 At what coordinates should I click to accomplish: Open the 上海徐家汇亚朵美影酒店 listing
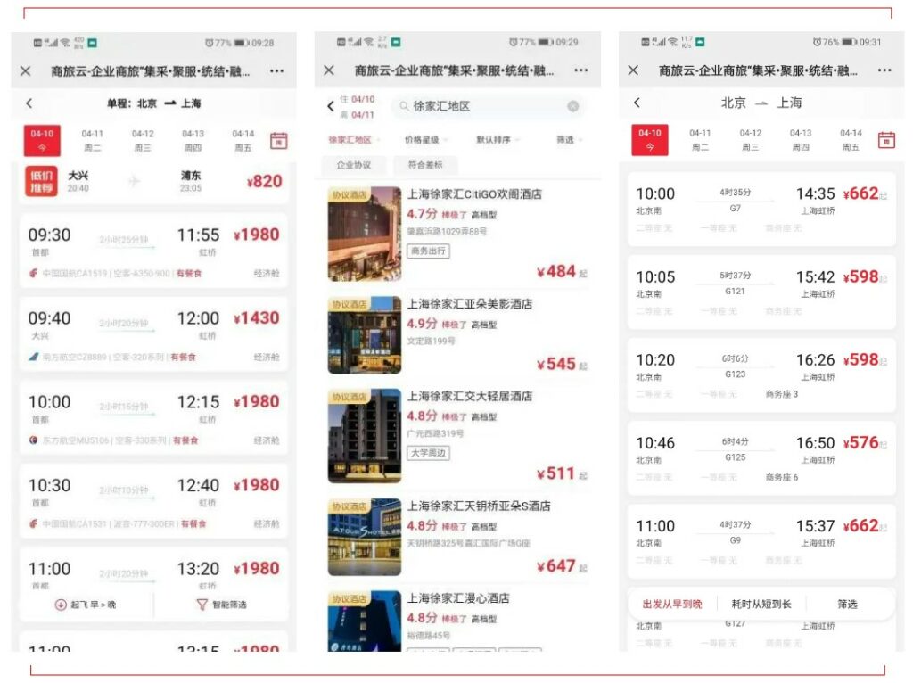point(457,334)
